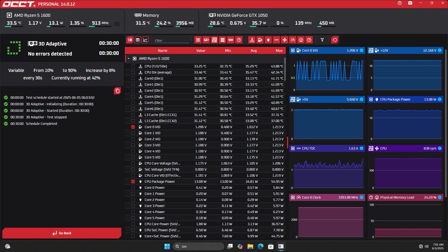Screen dimensions: 448x252
Task: Click the funnel filter icon
Action: tap(322, 40)
